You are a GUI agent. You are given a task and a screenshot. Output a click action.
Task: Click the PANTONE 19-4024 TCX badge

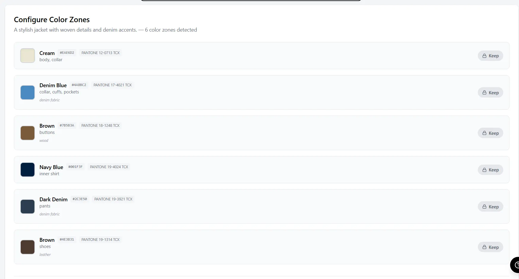tap(109, 167)
